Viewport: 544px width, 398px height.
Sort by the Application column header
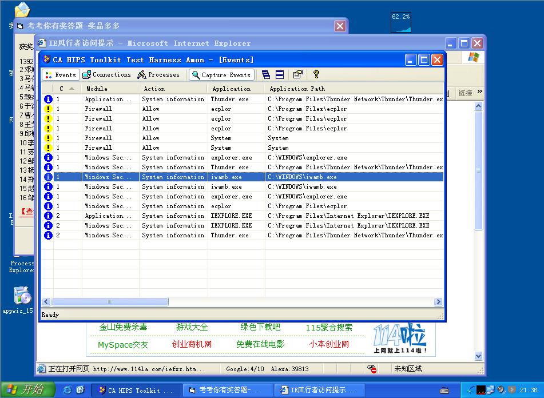pos(237,89)
